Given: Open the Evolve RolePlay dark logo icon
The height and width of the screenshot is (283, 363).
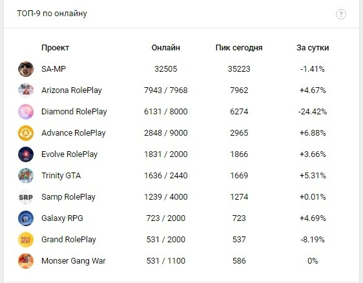Looking at the screenshot, I should point(26,154).
